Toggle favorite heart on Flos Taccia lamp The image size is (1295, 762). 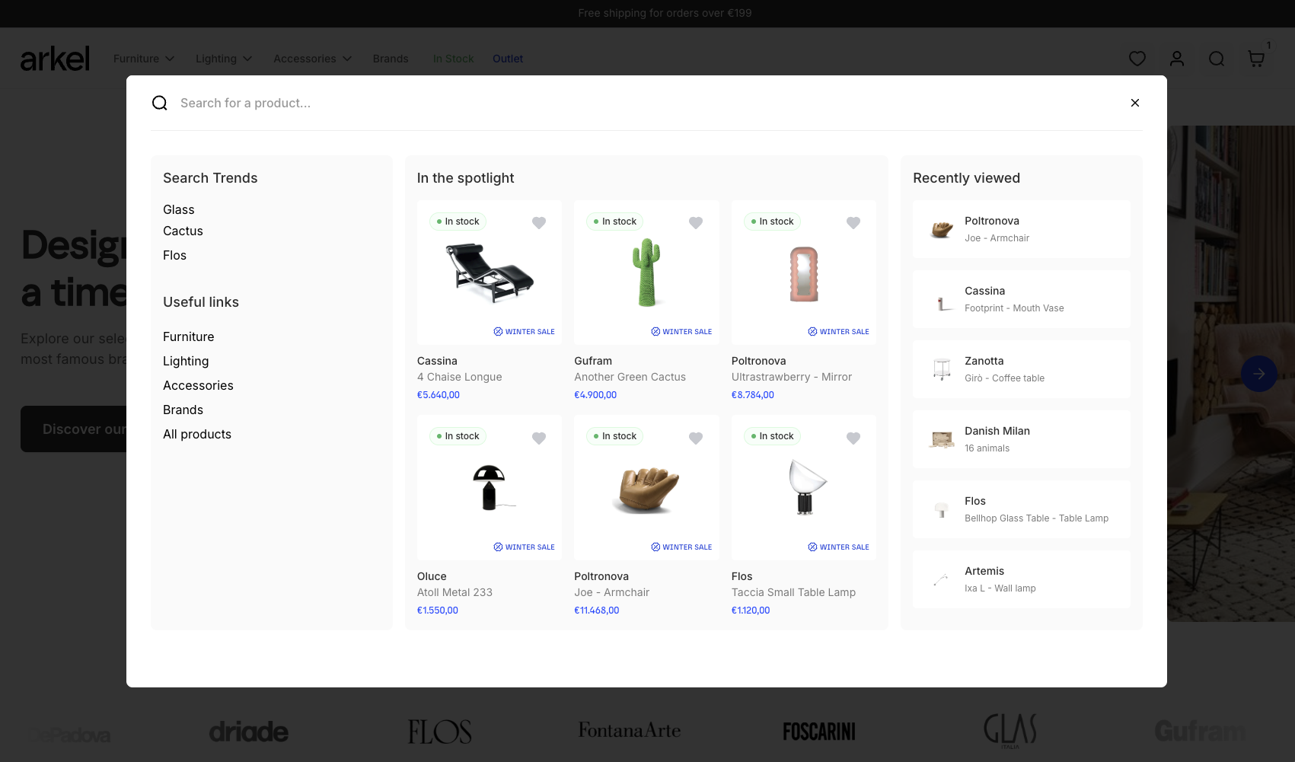(853, 438)
